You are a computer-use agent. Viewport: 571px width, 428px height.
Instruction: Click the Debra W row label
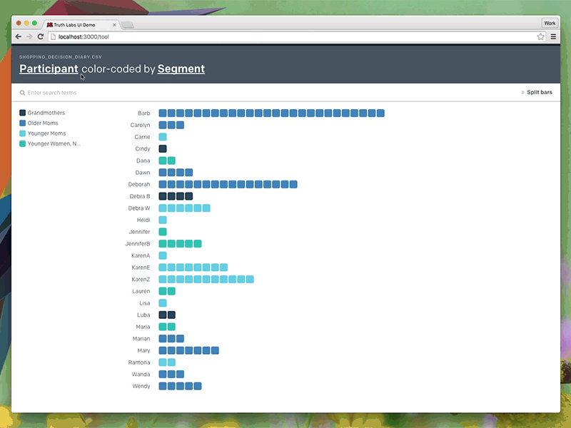pyautogui.click(x=139, y=208)
